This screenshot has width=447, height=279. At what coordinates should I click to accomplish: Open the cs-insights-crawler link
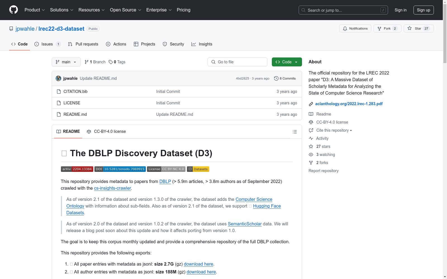point(113,188)
